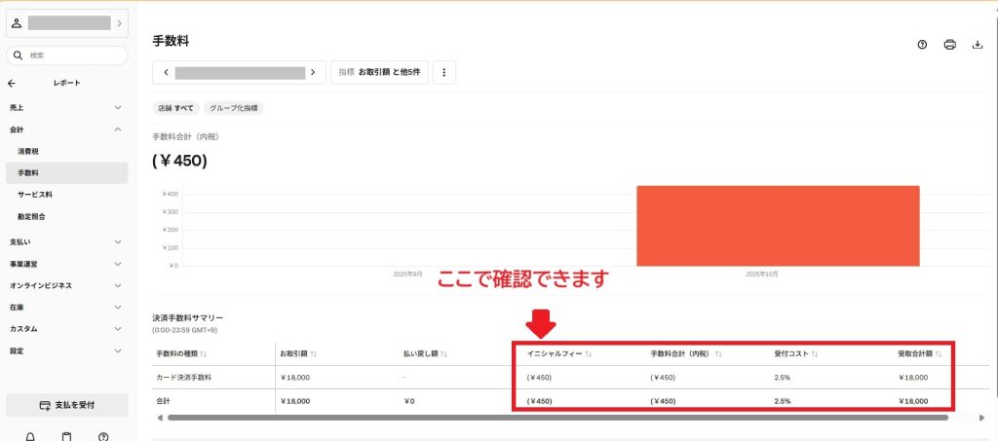Open the 消費税 report
The width and height of the screenshot is (998, 441).
click(28, 151)
